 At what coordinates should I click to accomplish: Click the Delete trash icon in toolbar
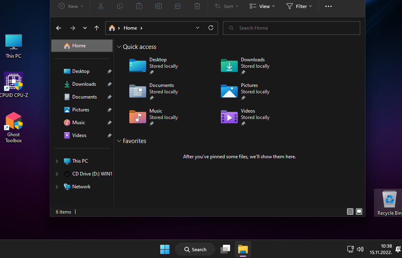(x=197, y=6)
